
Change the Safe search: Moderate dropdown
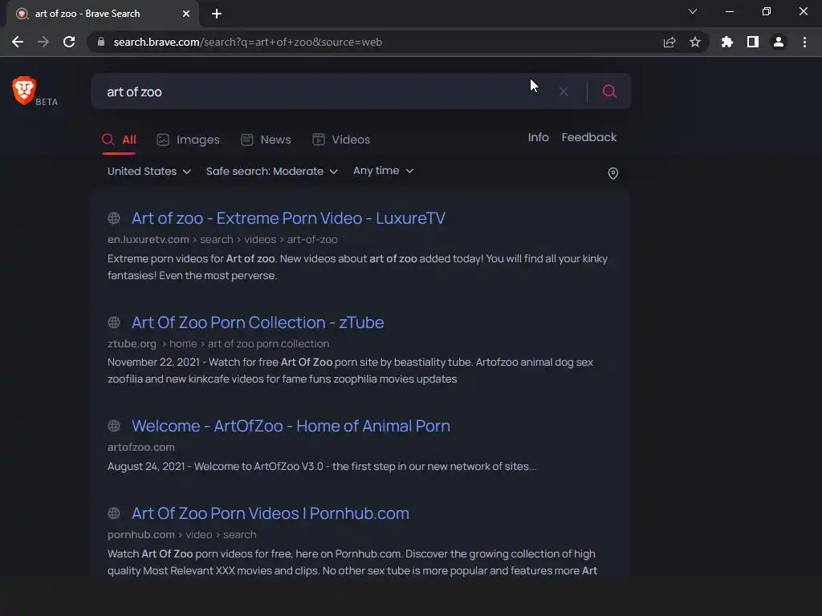271,172
